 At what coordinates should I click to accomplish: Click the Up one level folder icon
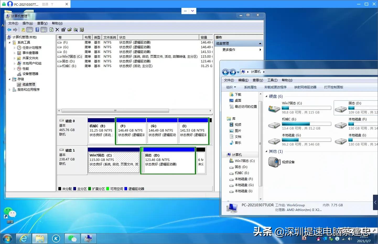coord(23,30)
